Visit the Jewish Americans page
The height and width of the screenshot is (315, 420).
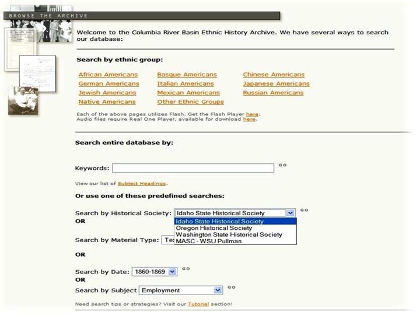click(107, 93)
